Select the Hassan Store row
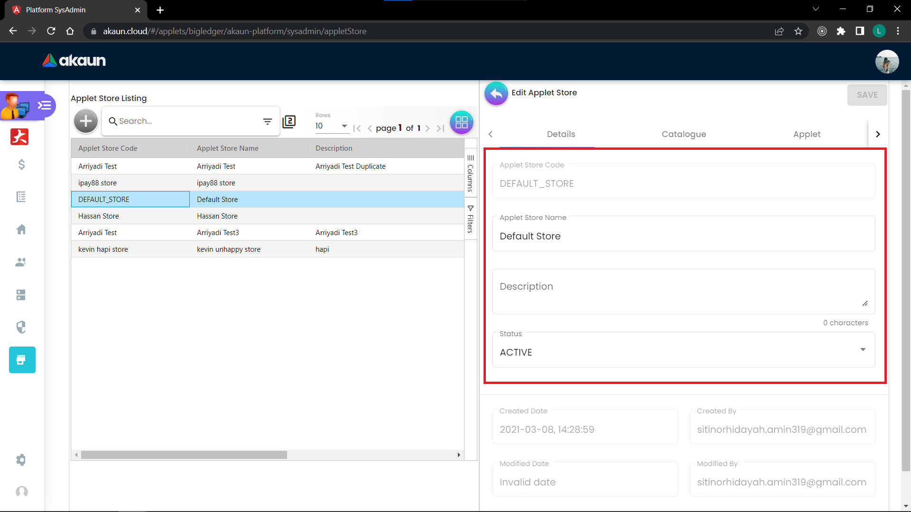This screenshot has width=911, height=512. point(217,216)
